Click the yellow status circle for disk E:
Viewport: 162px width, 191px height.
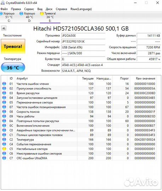(42, 14)
